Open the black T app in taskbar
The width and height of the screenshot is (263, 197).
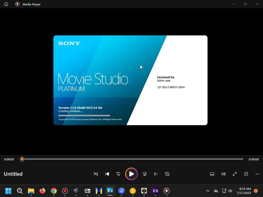point(144,191)
